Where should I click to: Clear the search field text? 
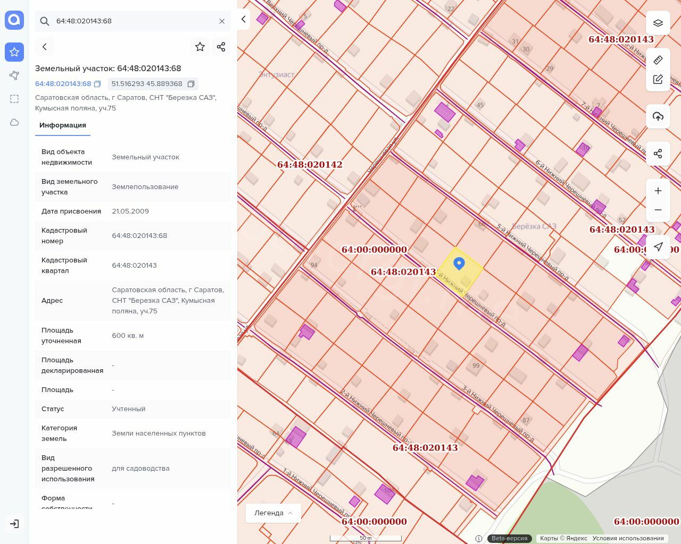tap(222, 21)
